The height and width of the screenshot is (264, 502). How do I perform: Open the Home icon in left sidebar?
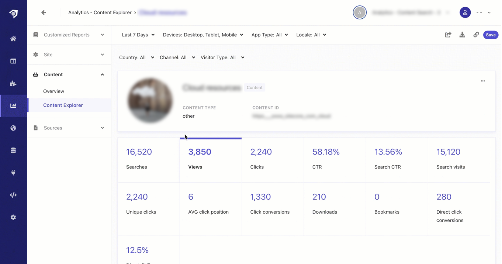(x=13, y=39)
